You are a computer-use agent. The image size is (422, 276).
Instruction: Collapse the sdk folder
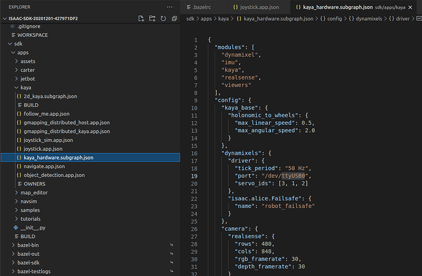pos(10,43)
